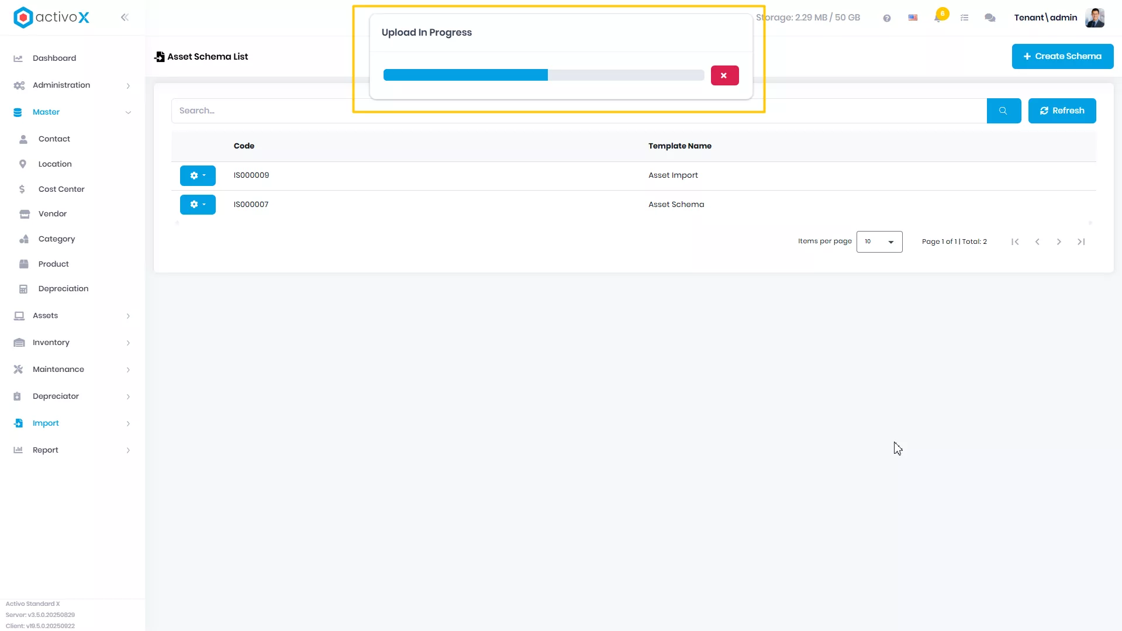Viewport: 1122px width, 631px height.
Task: Expand the Administration menu
Action: pyautogui.click(x=73, y=85)
